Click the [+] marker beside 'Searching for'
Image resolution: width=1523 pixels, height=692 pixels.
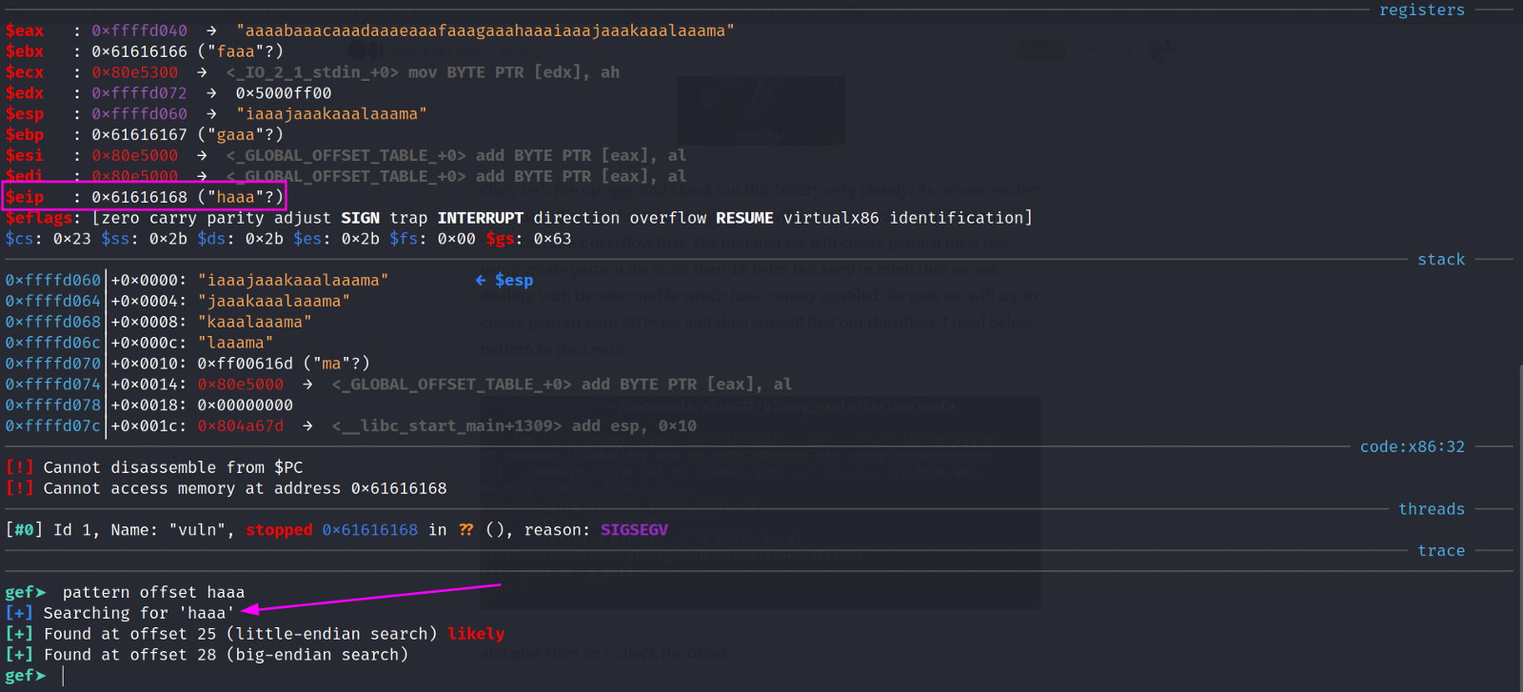point(19,613)
